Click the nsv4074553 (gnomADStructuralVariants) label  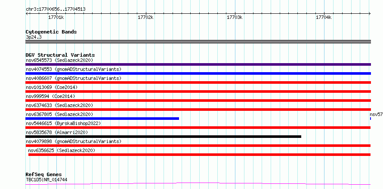pos(74,69)
